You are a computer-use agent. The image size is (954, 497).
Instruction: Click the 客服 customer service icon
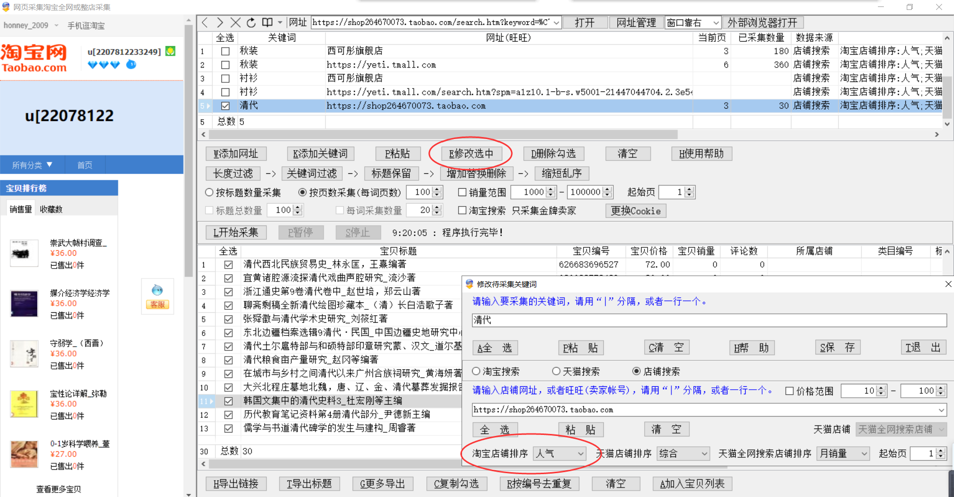[158, 297]
